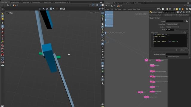The image size is (191, 107).
Task: Click the back arrow in network editor path bar
Action: pyautogui.click(x=106, y=6)
